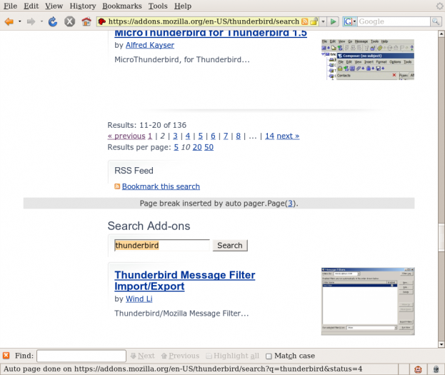
Task: Click the scrollbar down arrow
Action: coord(441,344)
